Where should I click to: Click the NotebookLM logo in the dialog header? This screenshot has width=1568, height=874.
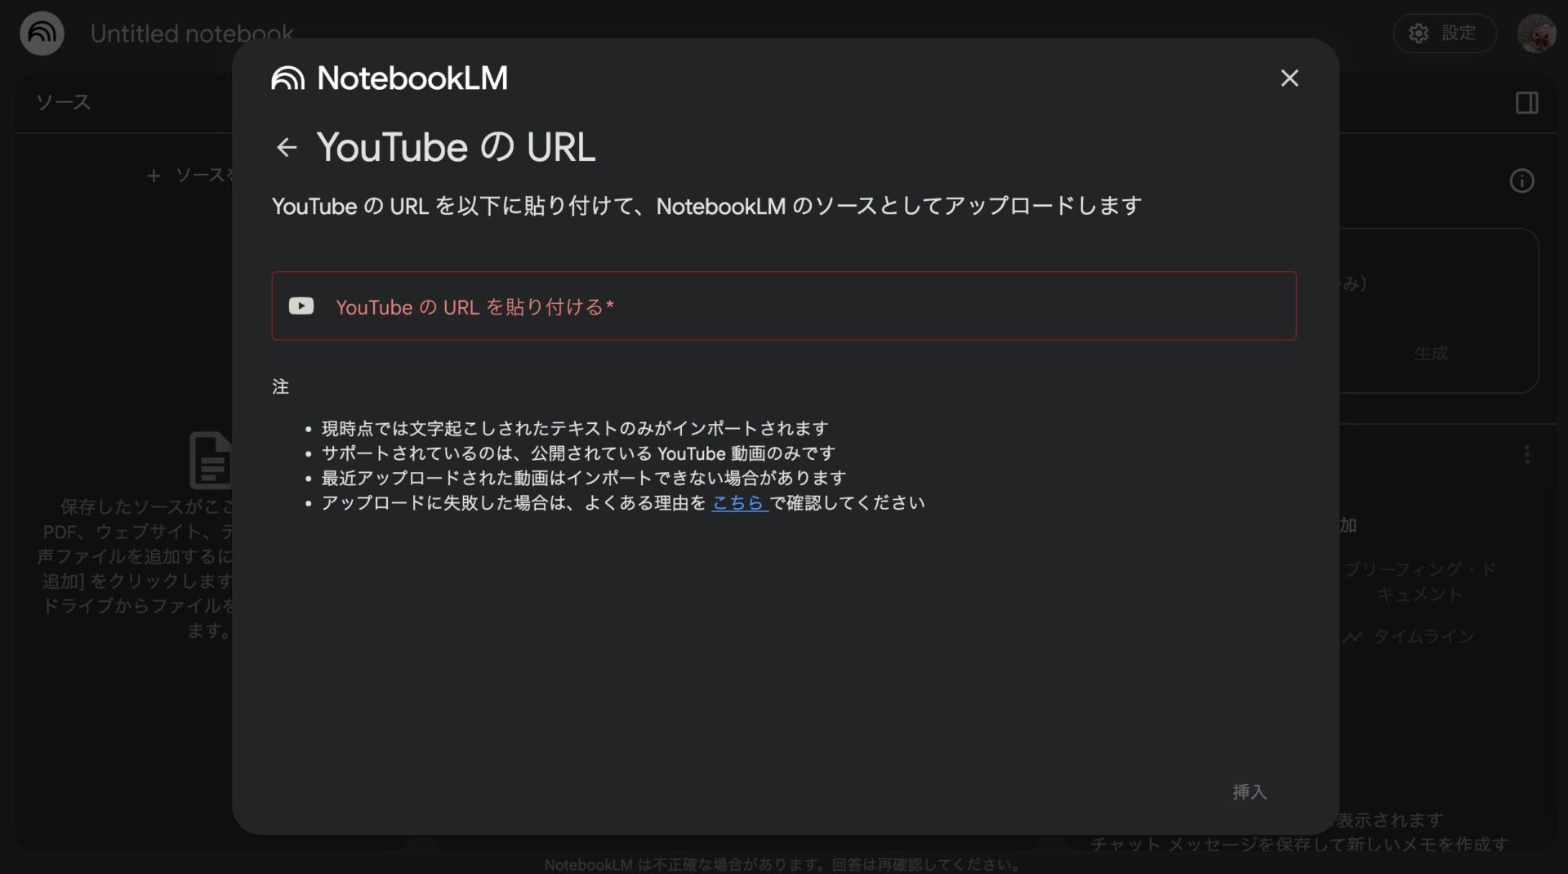(x=390, y=78)
